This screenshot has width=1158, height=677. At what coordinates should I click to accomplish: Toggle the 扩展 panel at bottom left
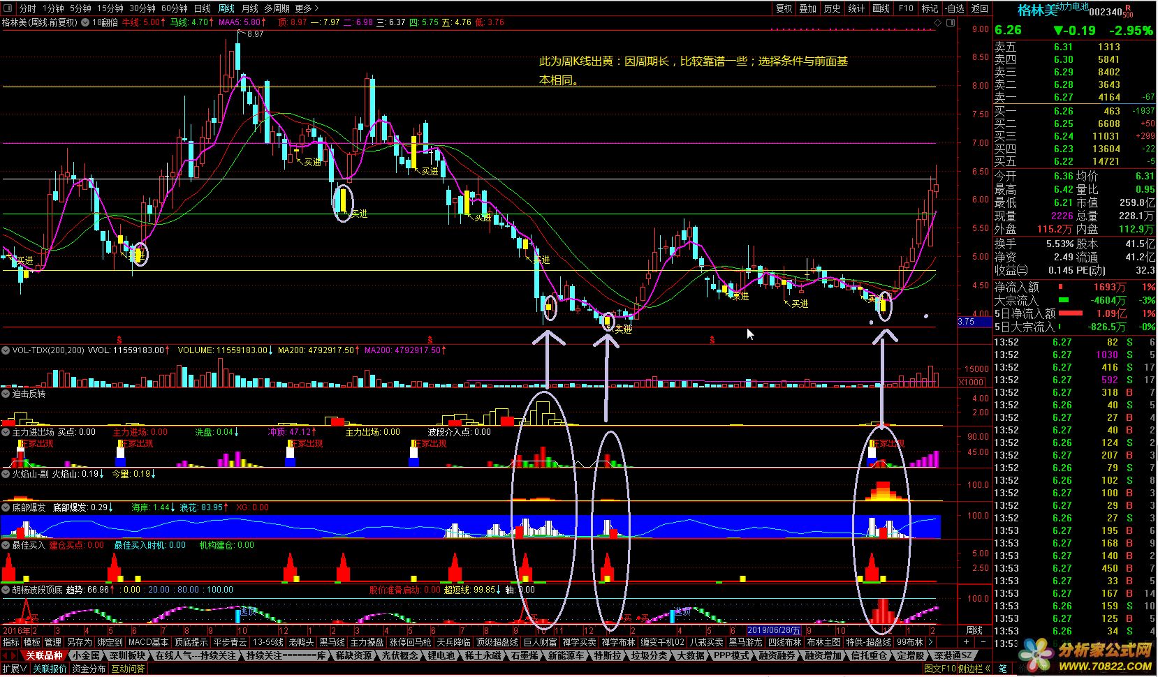[14, 669]
